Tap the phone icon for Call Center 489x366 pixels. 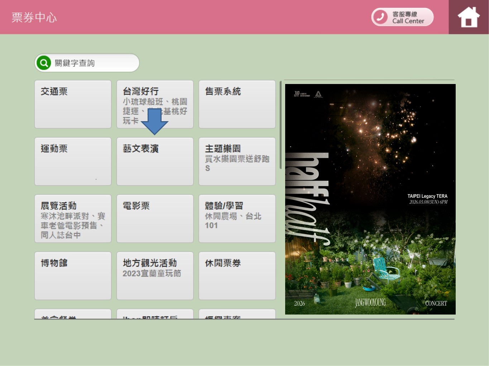[x=380, y=17]
